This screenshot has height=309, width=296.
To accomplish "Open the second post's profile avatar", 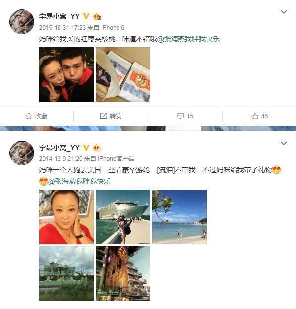I will click(x=22, y=153).
